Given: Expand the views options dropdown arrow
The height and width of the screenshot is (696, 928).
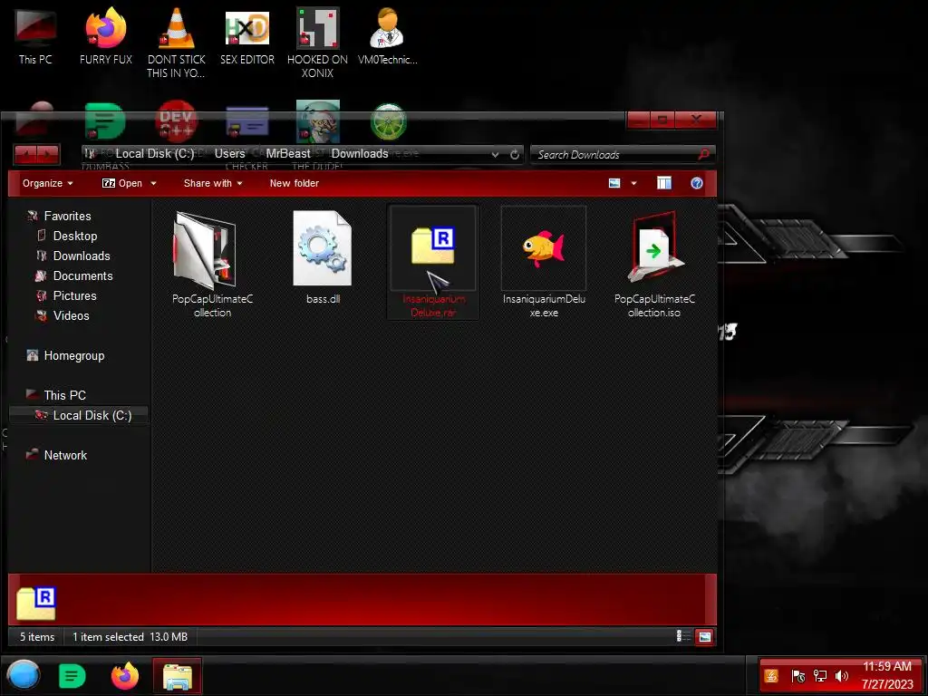Looking at the screenshot, I should 633,183.
